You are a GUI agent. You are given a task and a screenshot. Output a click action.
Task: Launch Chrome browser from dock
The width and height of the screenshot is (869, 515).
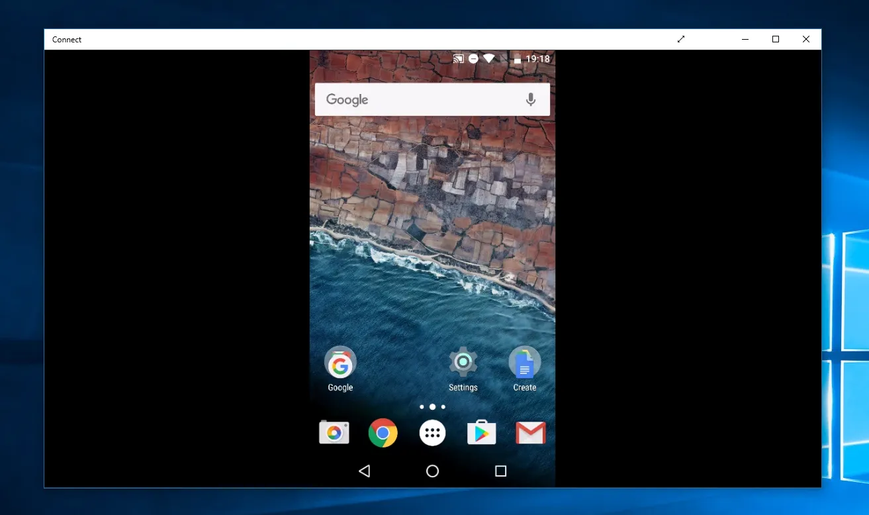[383, 433]
